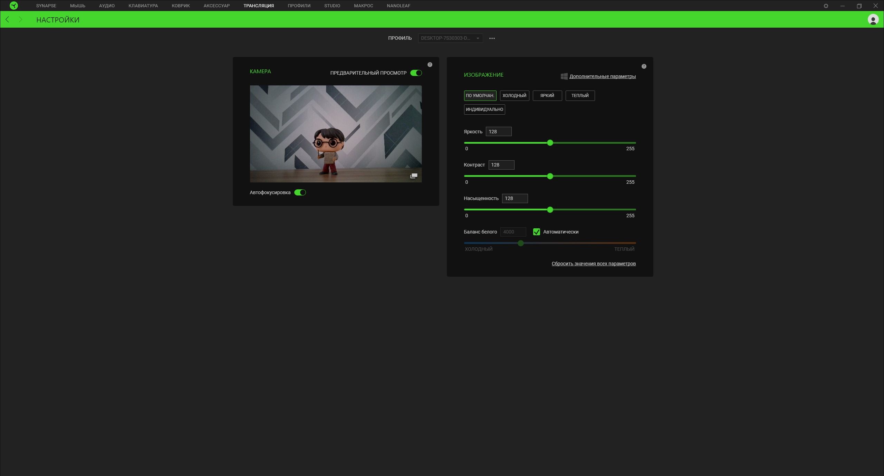Screen dimensions: 884x476
Task: Click the ТЕПЛЫЙ label under white balance slider
Action: pos(624,249)
